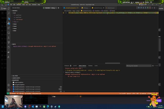Switch to datastore.json editor tab
This screenshot has width=164, height=109.
click(110, 8)
